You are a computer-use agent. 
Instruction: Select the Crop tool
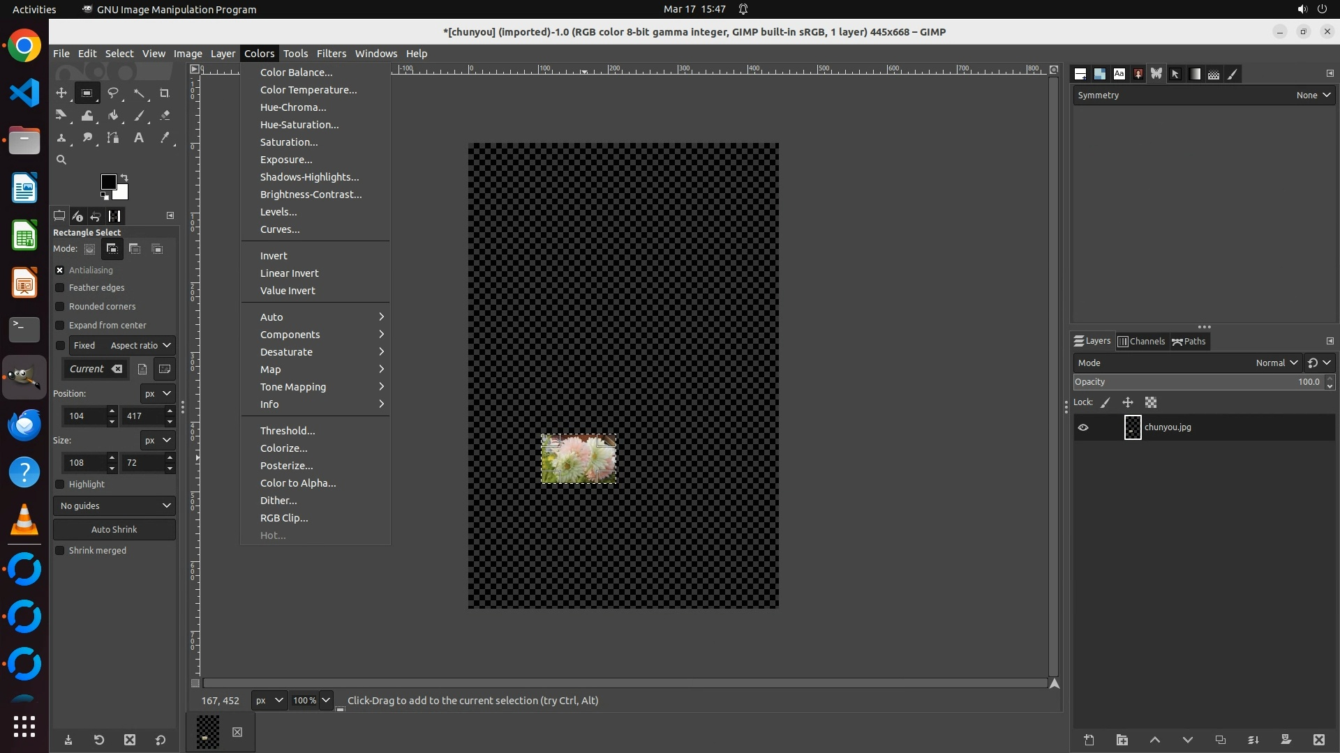point(165,93)
